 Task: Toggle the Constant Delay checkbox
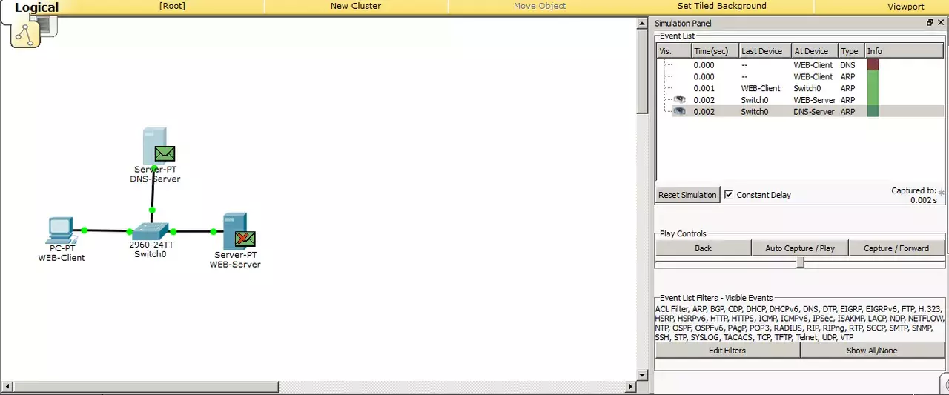(x=729, y=194)
